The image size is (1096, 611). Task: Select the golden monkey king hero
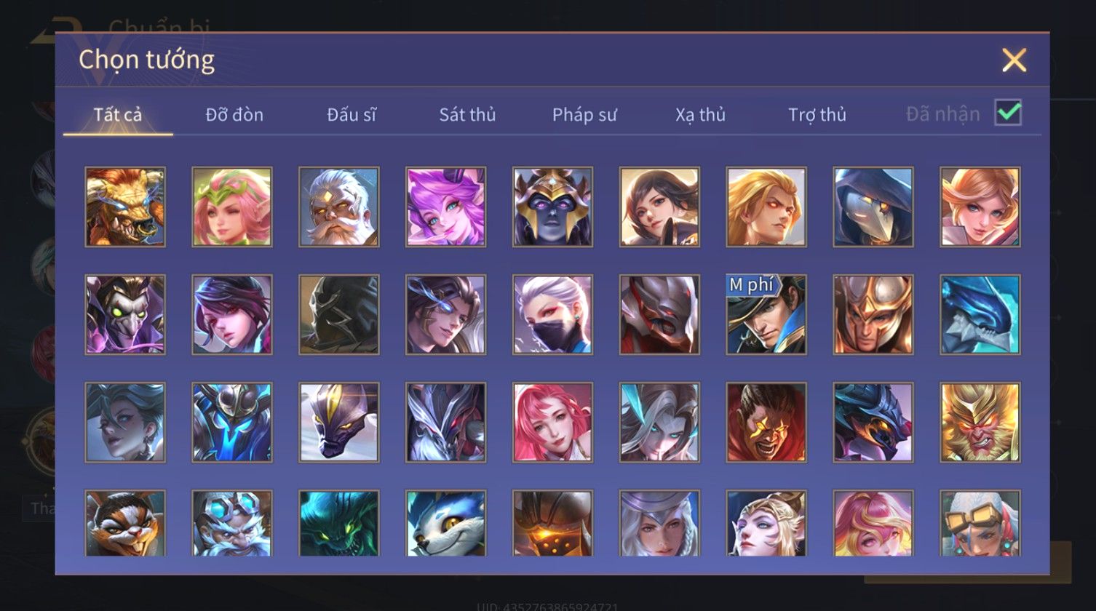[980, 423]
